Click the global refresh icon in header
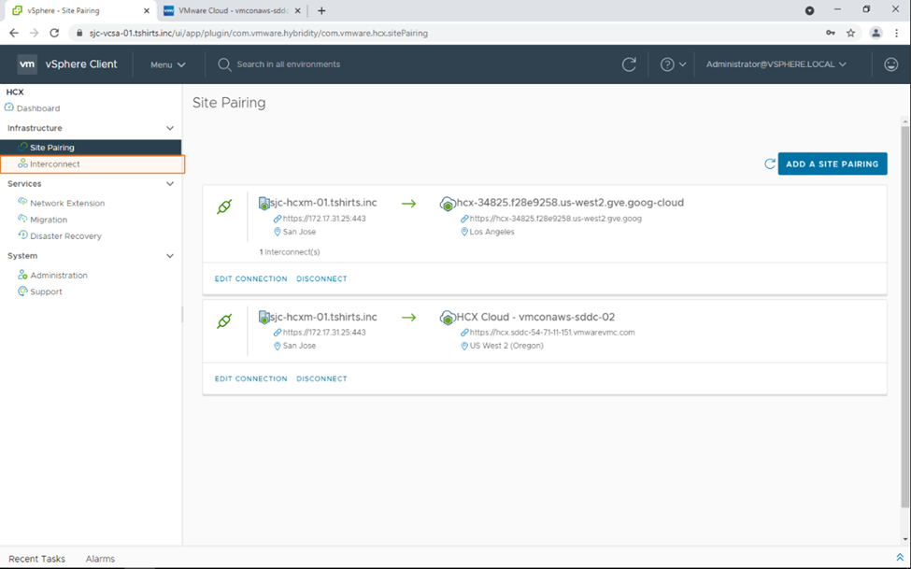Image resolution: width=911 pixels, height=569 pixels. click(x=629, y=64)
